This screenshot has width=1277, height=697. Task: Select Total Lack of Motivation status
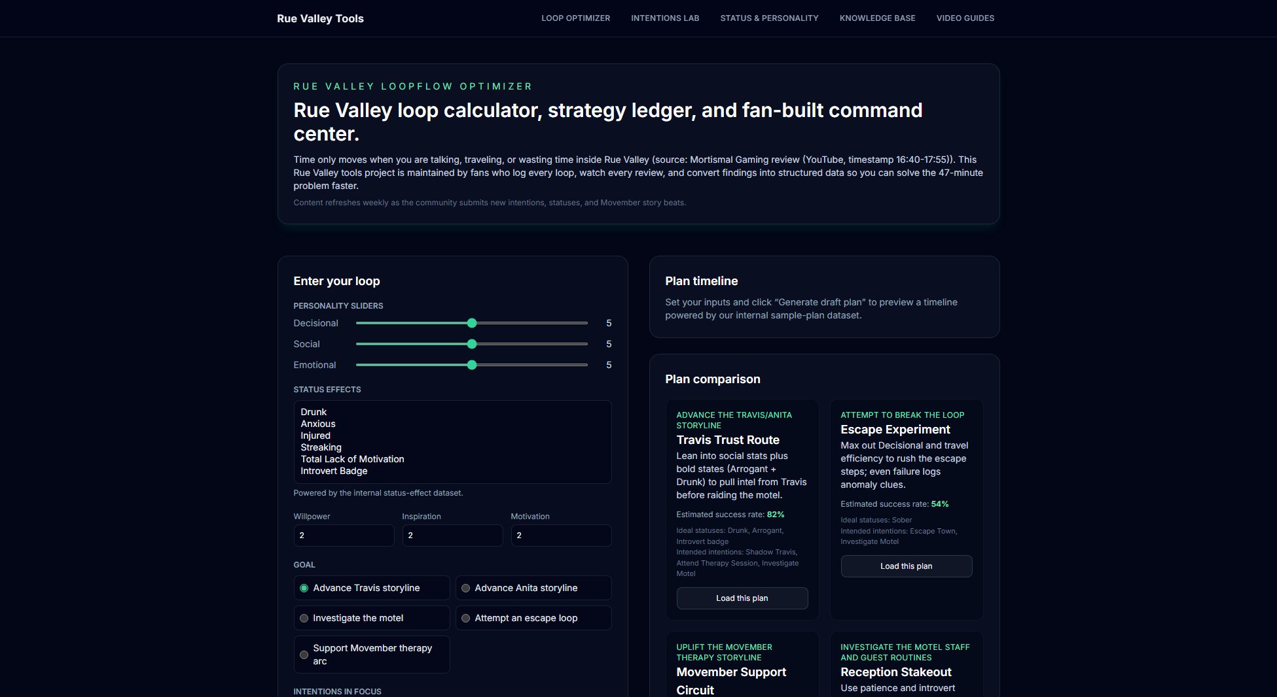[352, 458]
